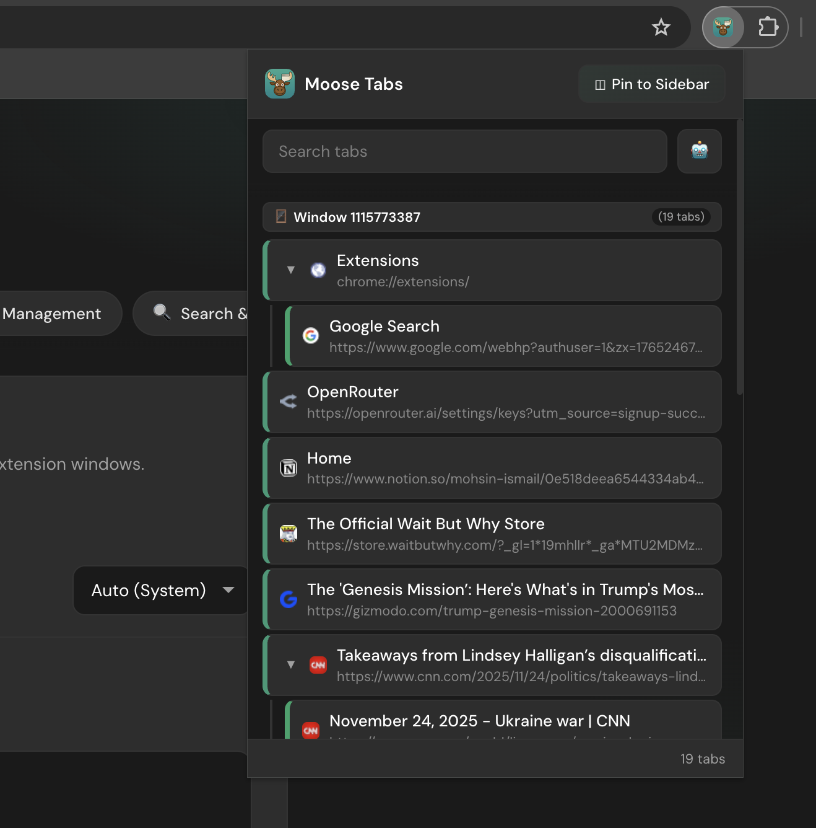The height and width of the screenshot is (828, 816).
Task: Click the Moose Tabs extension icon in toolbar
Action: (x=723, y=27)
